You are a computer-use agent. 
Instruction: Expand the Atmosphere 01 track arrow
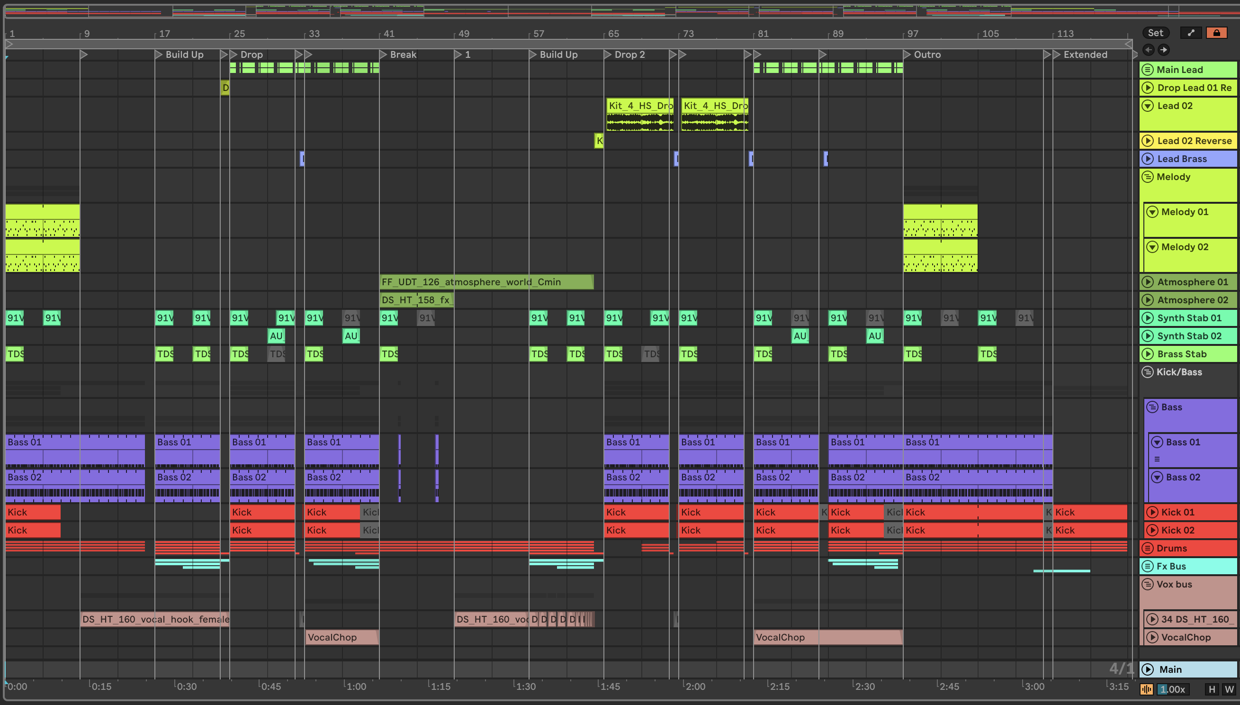coord(1148,282)
